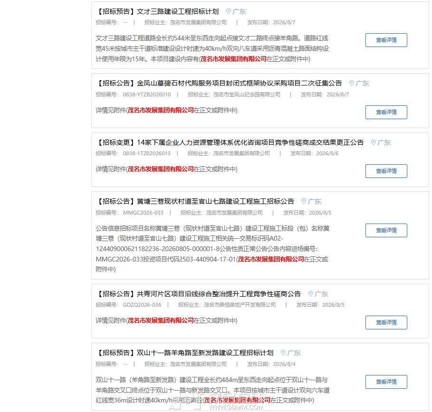This screenshot has height=412, width=432.
Task: Click publish date 2026/8/6
Action: [x=327, y=154]
